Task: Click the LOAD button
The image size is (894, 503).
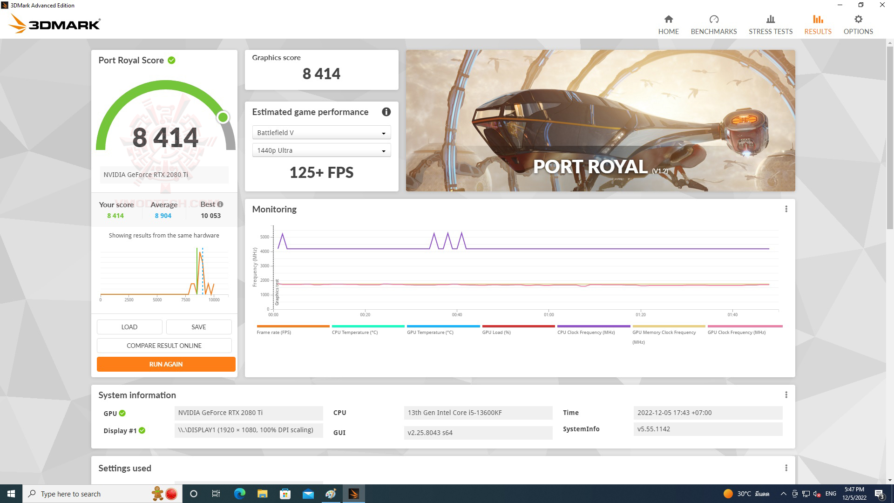Action: 129,326
